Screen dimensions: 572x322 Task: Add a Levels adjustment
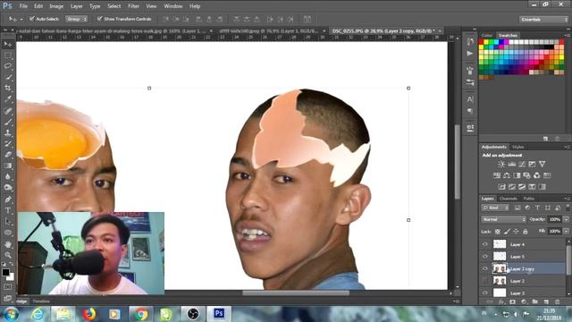[x=512, y=165]
